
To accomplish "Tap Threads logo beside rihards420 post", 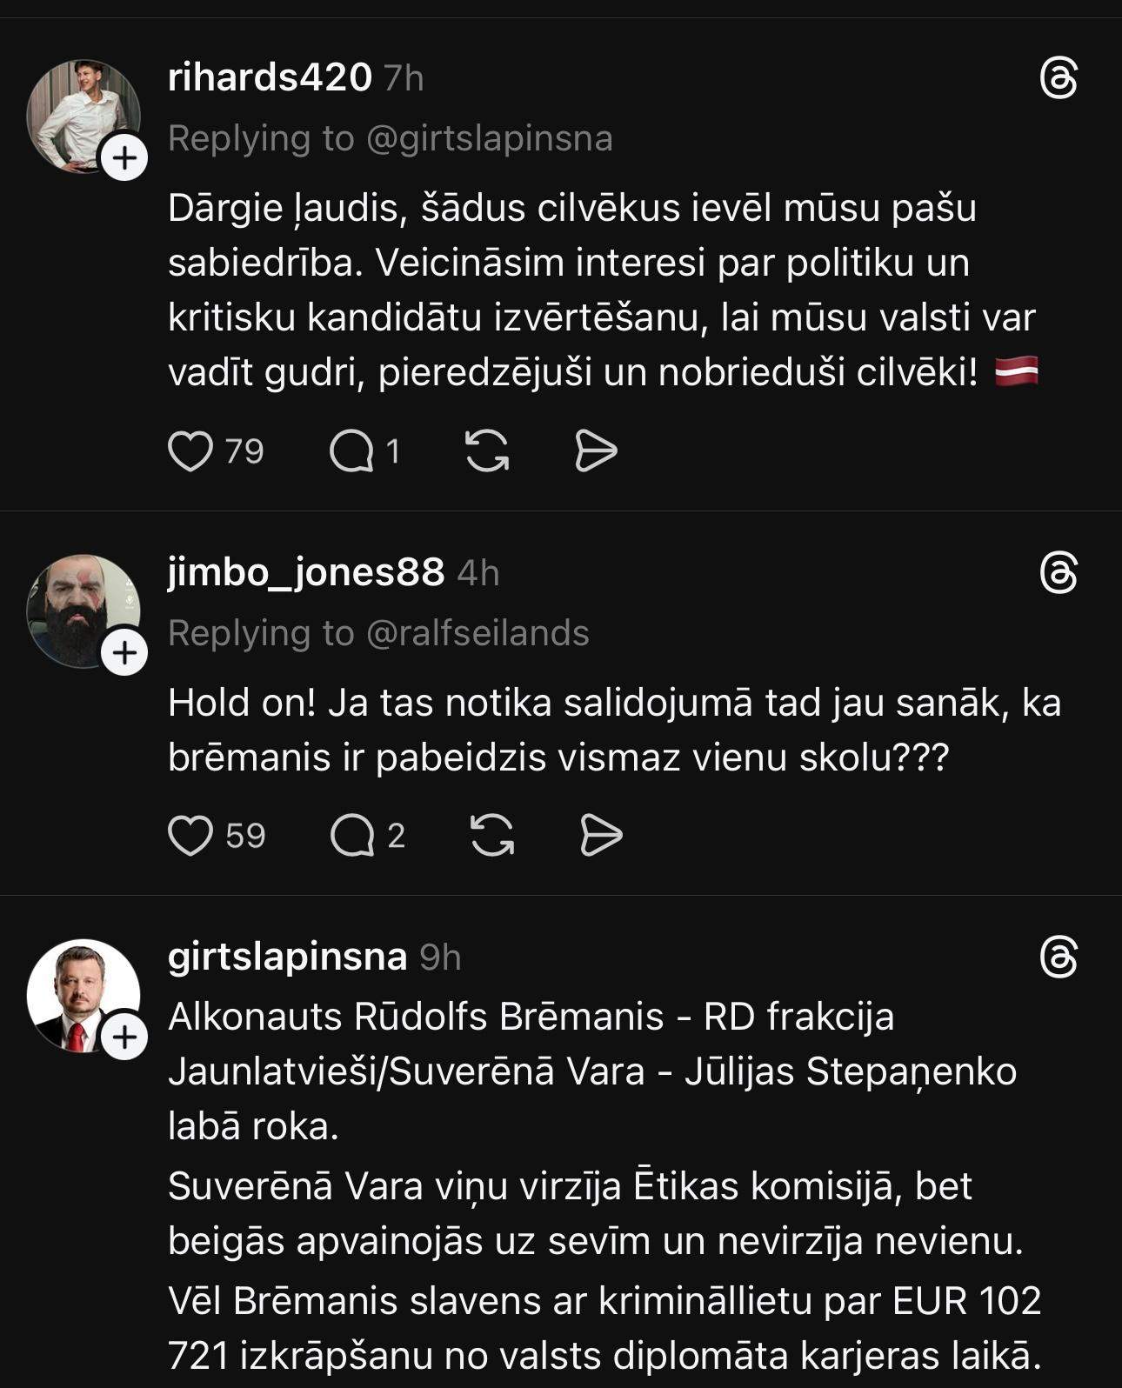I will 1059,79.
